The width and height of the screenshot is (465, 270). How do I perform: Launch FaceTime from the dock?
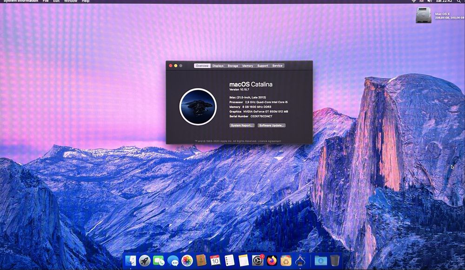(159, 261)
